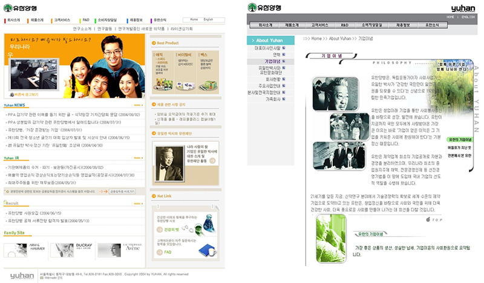
Task: Click round arrow button beside founder description
Action: click(x=212, y=161)
